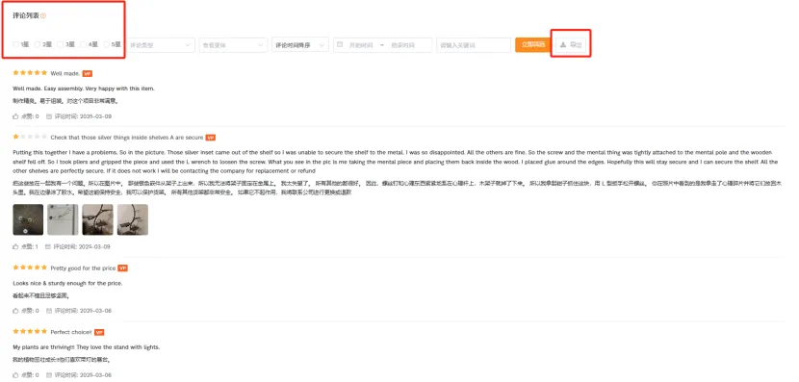
Task: Click the 结束时间 end date field
Action: point(403,45)
